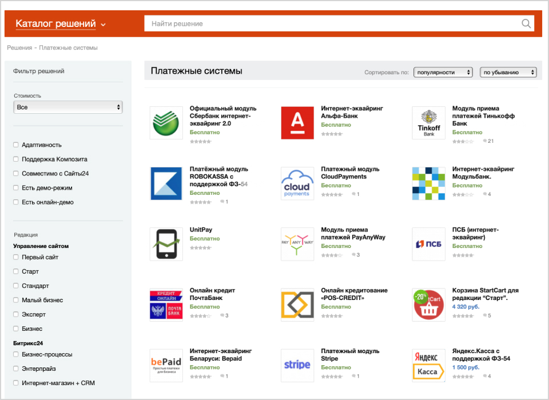Open the Sberbank green logo module

coord(166,123)
